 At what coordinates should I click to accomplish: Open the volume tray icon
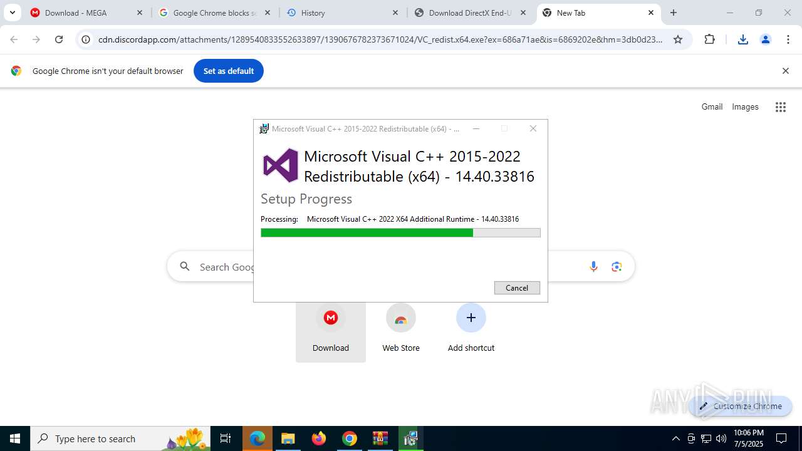pos(721,438)
